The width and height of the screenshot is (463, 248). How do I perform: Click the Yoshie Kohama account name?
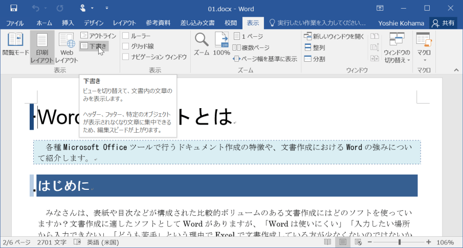pos(401,23)
